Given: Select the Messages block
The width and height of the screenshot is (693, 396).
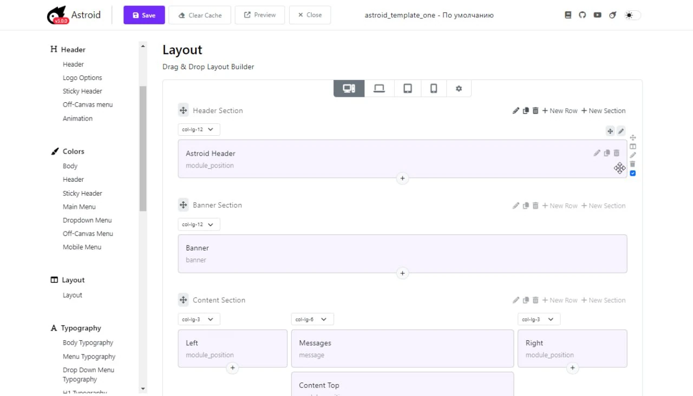Looking at the screenshot, I should 402,348.
